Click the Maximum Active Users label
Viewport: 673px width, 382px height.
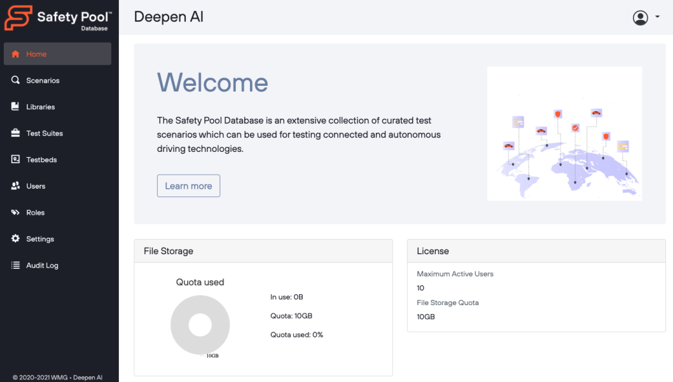(455, 273)
